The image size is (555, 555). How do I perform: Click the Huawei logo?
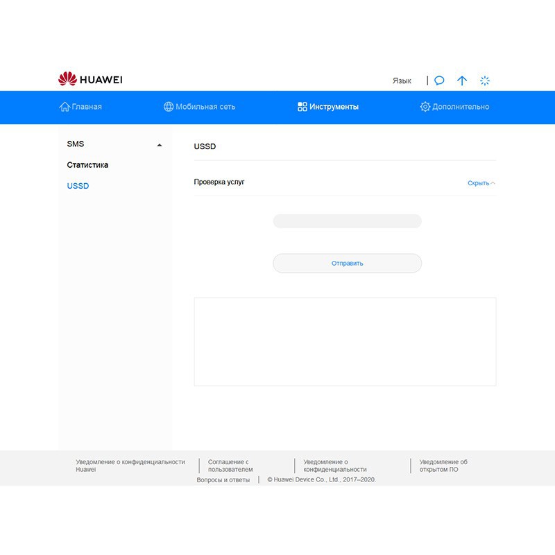pos(90,80)
